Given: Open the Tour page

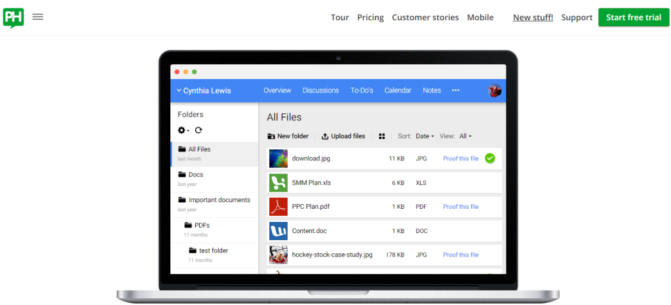Looking at the screenshot, I should click(x=340, y=18).
